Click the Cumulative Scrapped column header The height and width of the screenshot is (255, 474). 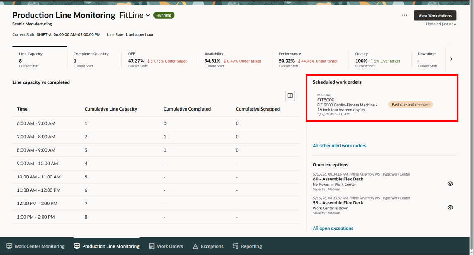pyautogui.click(x=258, y=109)
